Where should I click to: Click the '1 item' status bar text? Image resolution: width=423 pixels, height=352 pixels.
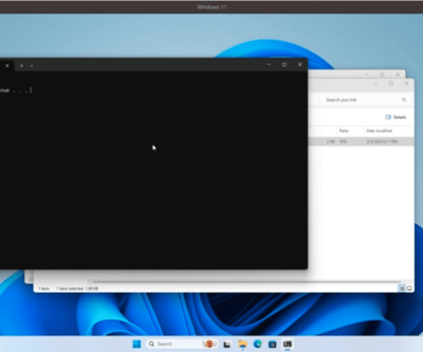coord(44,288)
